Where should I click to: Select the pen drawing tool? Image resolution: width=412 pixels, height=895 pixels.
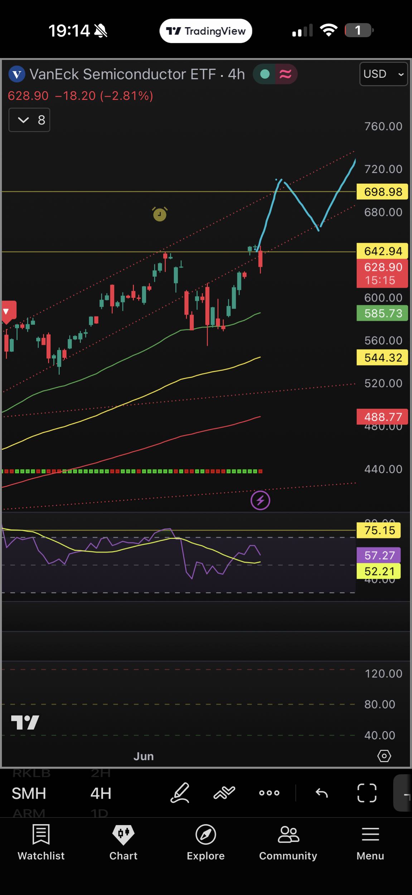[x=180, y=793]
